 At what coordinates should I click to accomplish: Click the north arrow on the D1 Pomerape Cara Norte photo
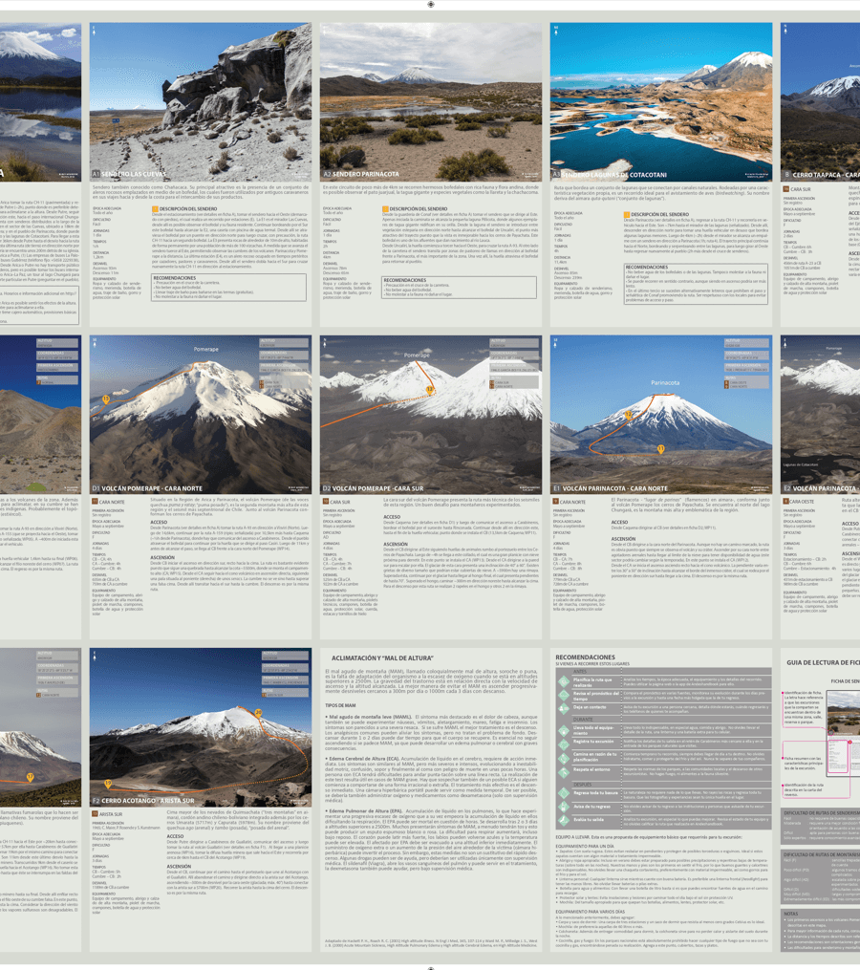tap(94, 342)
